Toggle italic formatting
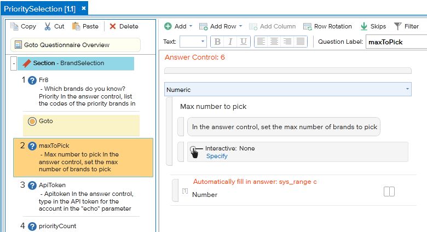 pos(230,42)
